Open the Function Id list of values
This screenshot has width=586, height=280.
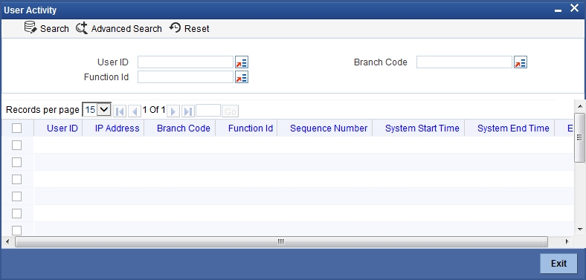pos(242,77)
